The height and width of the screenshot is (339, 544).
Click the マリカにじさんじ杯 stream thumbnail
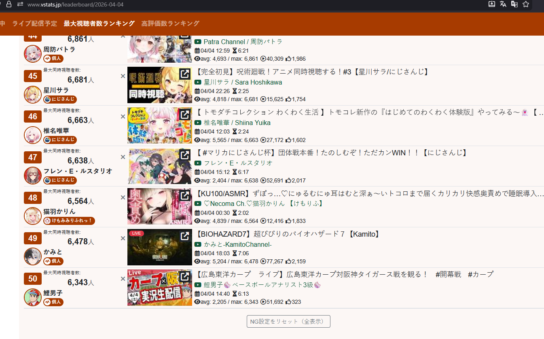click(x=160, y=166)
